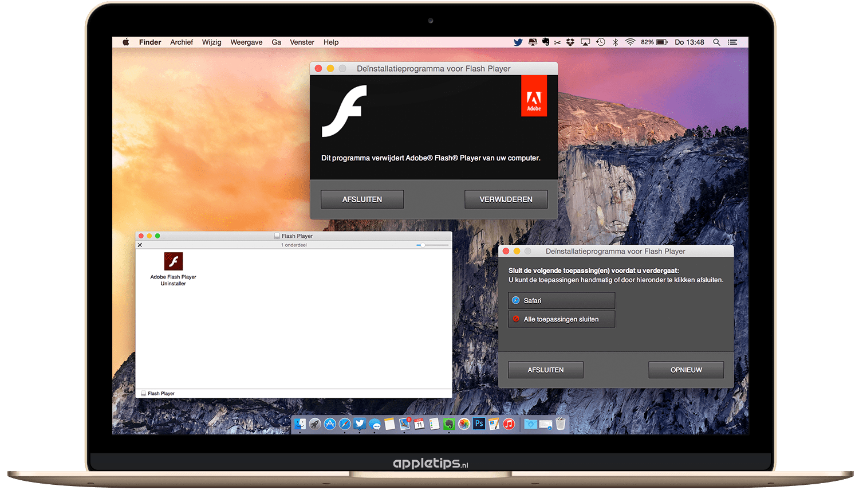The height and width of the screenshot is (490, 859).
Task: Choose Alle toepassingen sluiten
Action: click(561, 319)
